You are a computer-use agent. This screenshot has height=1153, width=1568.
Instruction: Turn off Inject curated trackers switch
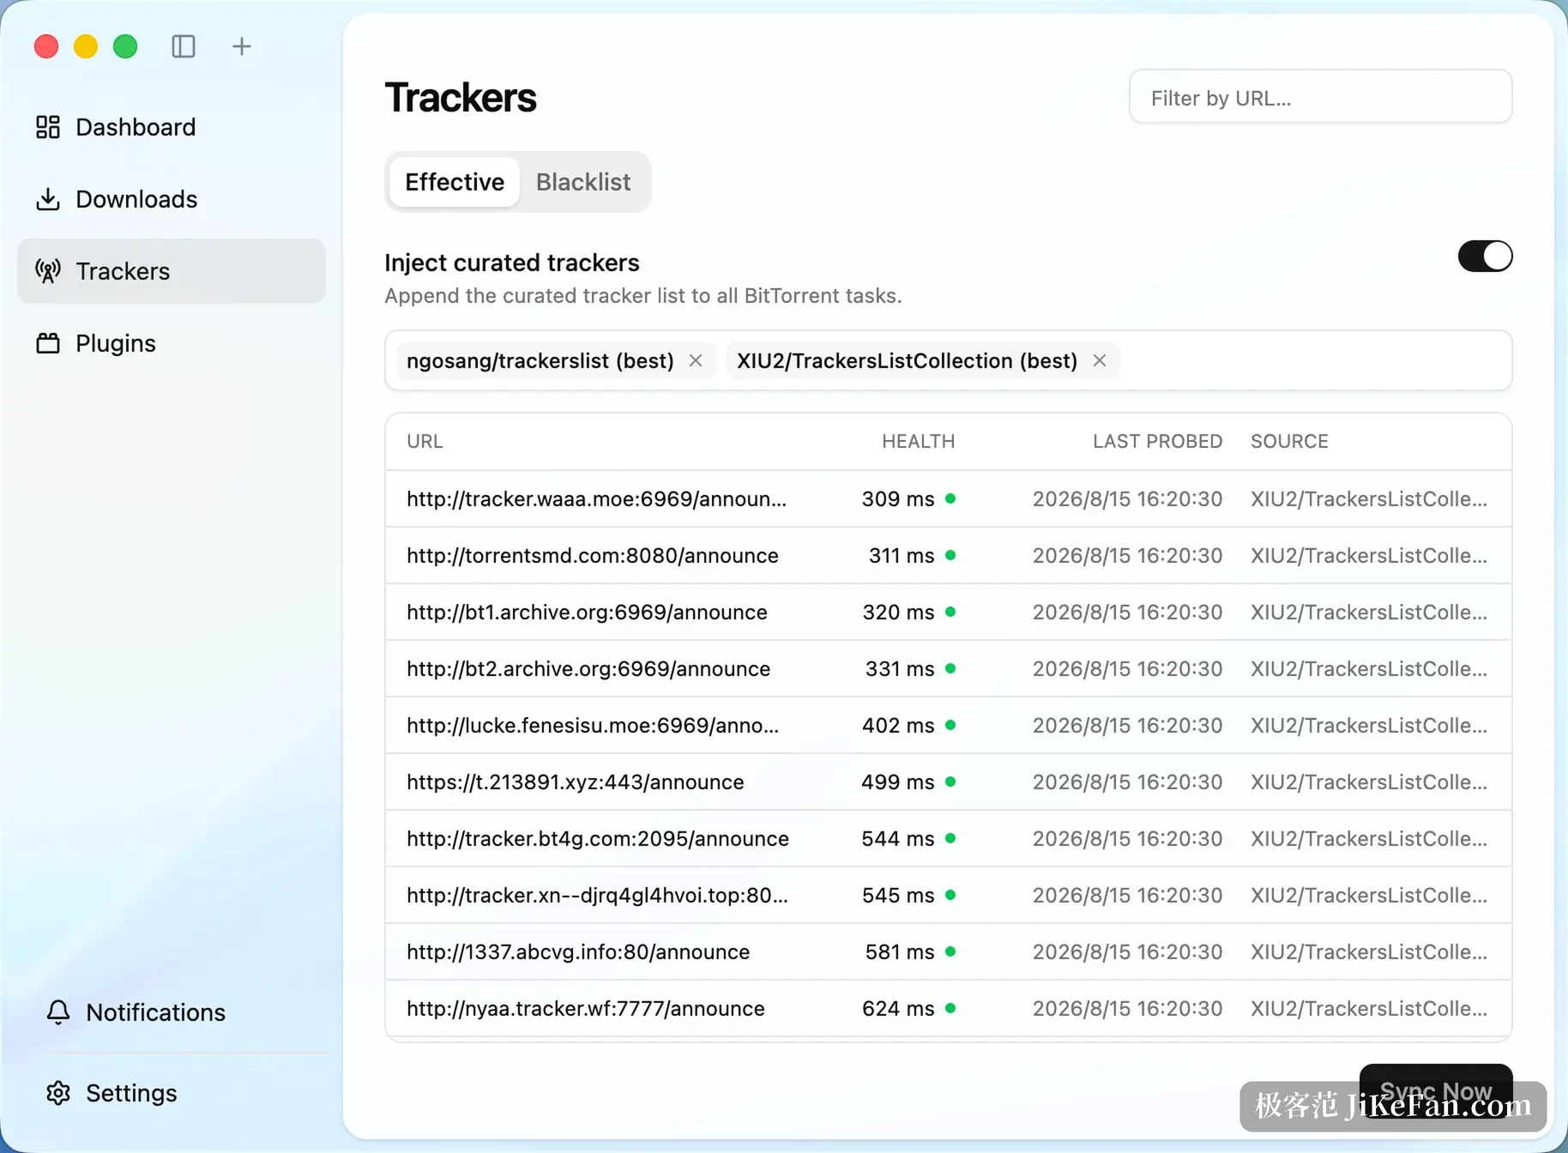tap(1485, 256)
